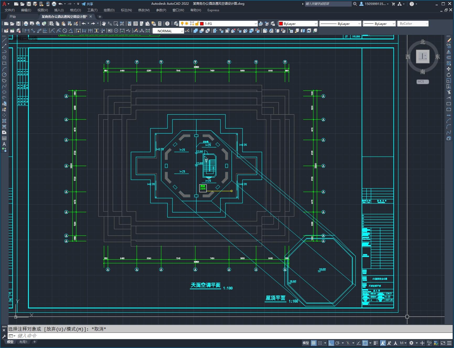Click red layer color swatch in layer dropdown

tap(202, 24)
